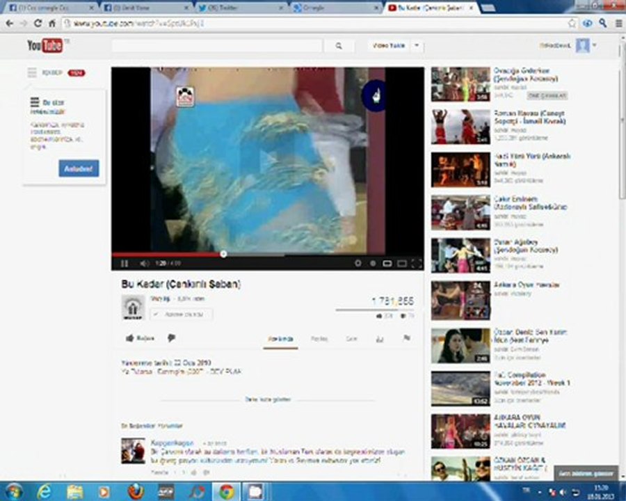
Task: Open Windows Media Player from the taskbar
Action: point(104,492)
